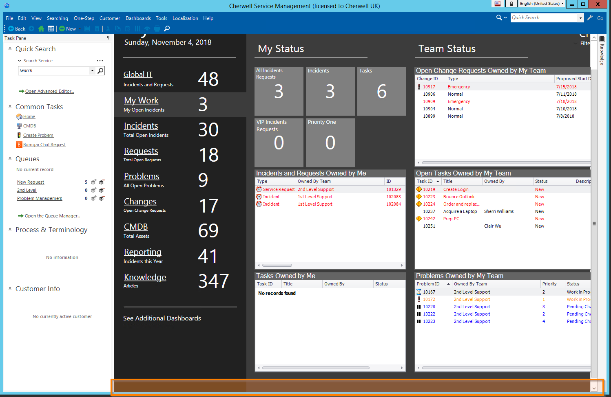Viewport: 611px width, 397px height.
Task: Collapse the Common Tasks section
Action: (x=10, y=107)
